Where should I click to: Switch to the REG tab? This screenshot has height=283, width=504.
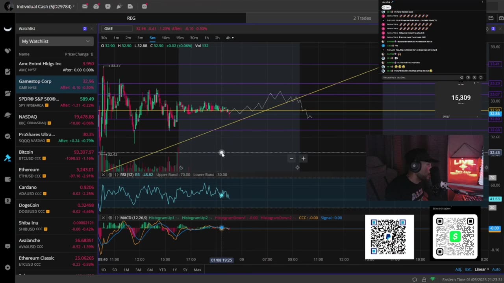[131, 18]
